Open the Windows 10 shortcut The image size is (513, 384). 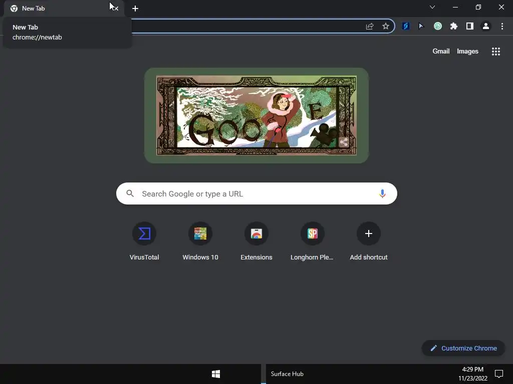pyautogui.click(x=200, y=240)
